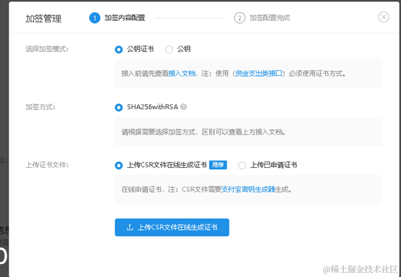
Task: Click the hint text 请根据需要选择加签方式
Action: (159, 132)
